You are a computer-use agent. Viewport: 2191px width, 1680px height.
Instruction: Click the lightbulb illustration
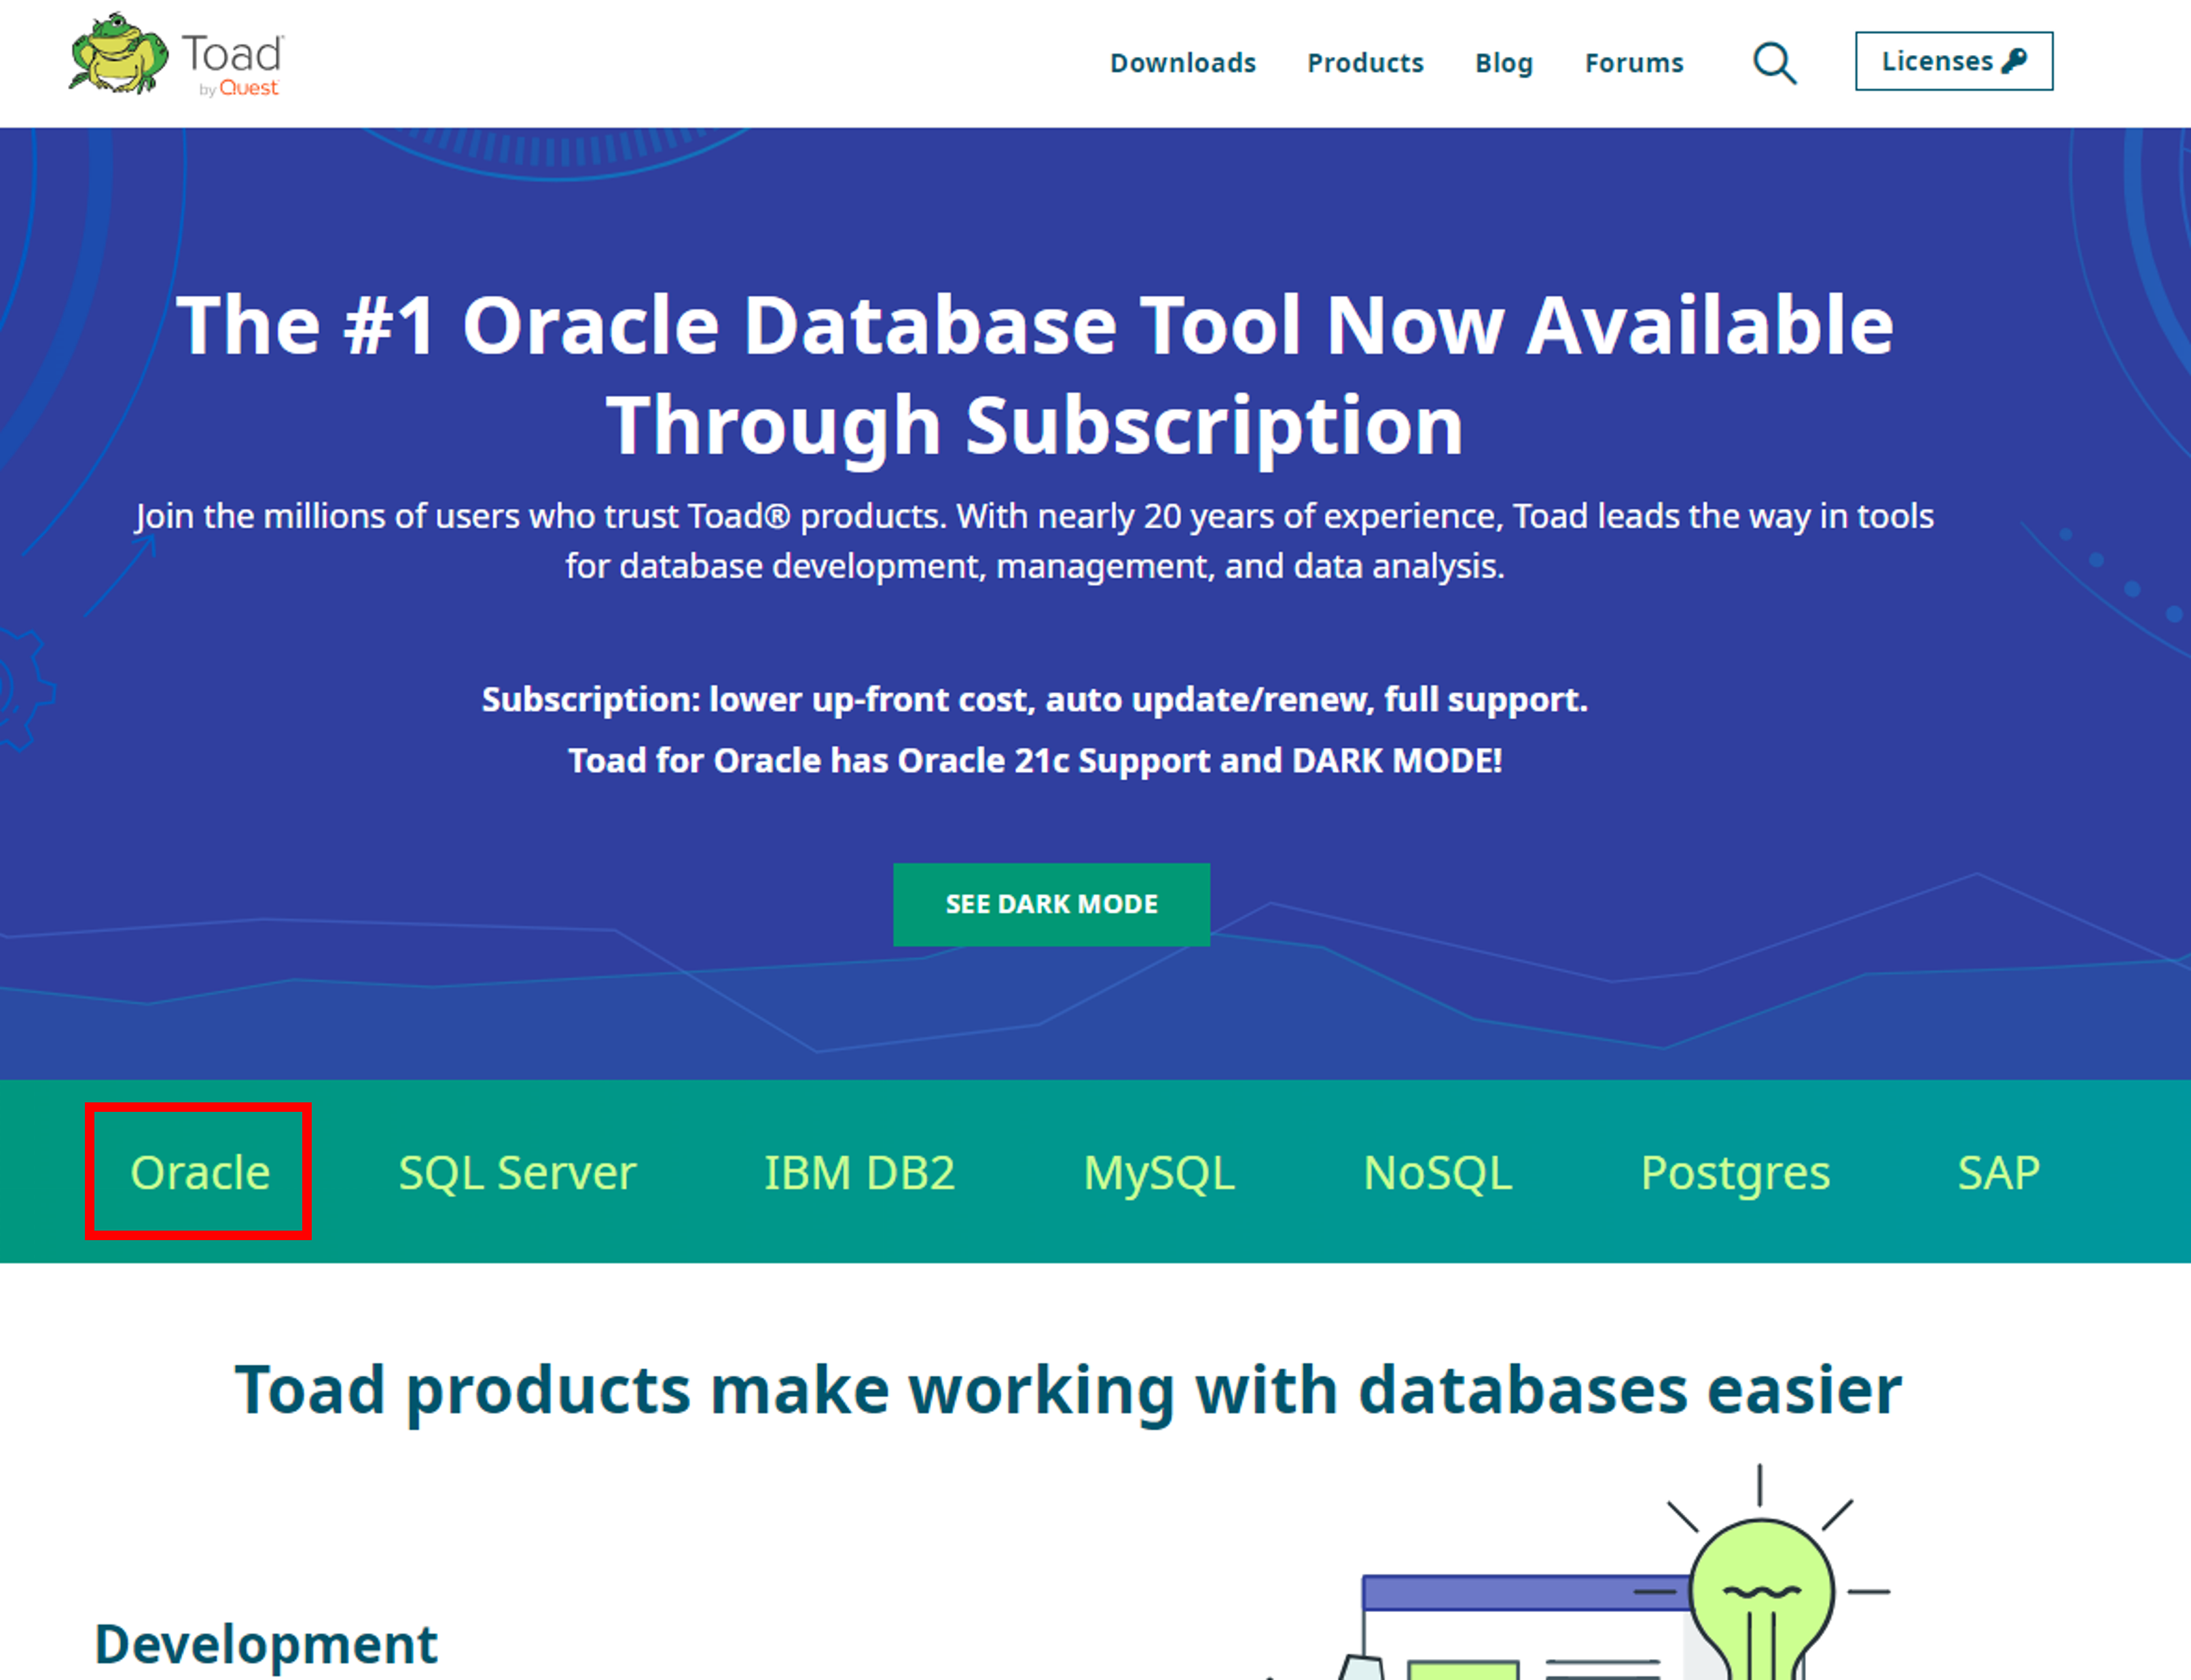tap(1760, 1590)
